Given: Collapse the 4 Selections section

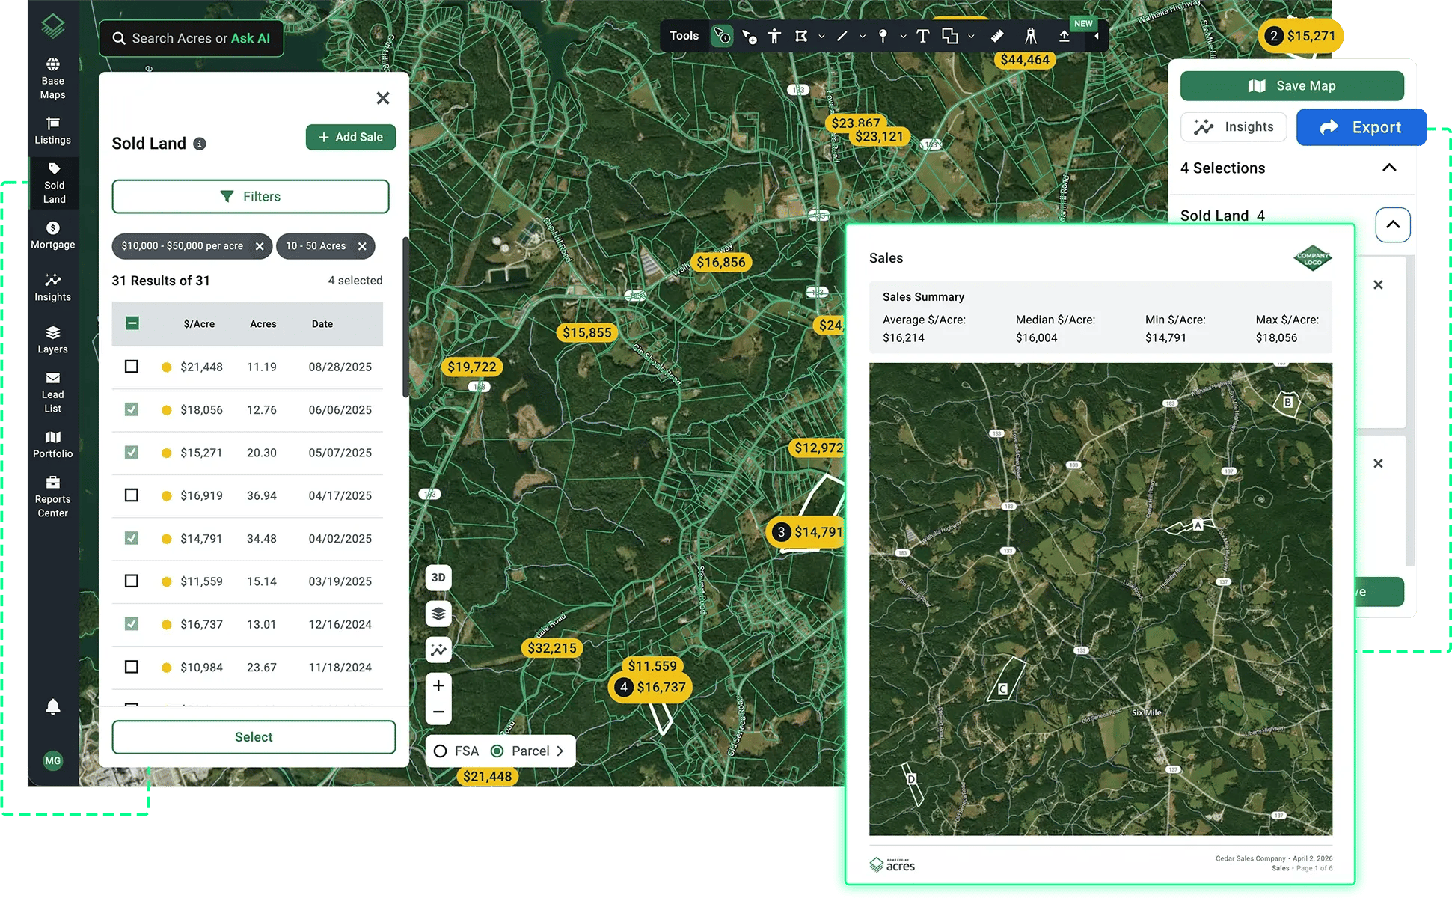Looking at the screenshot, I should (x=1389, y=168).
